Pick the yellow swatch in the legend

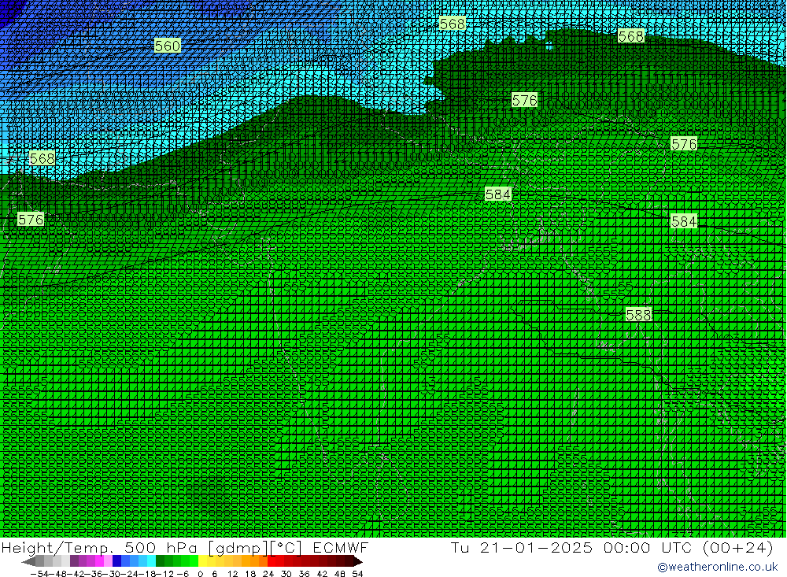[x=203, y=561]
